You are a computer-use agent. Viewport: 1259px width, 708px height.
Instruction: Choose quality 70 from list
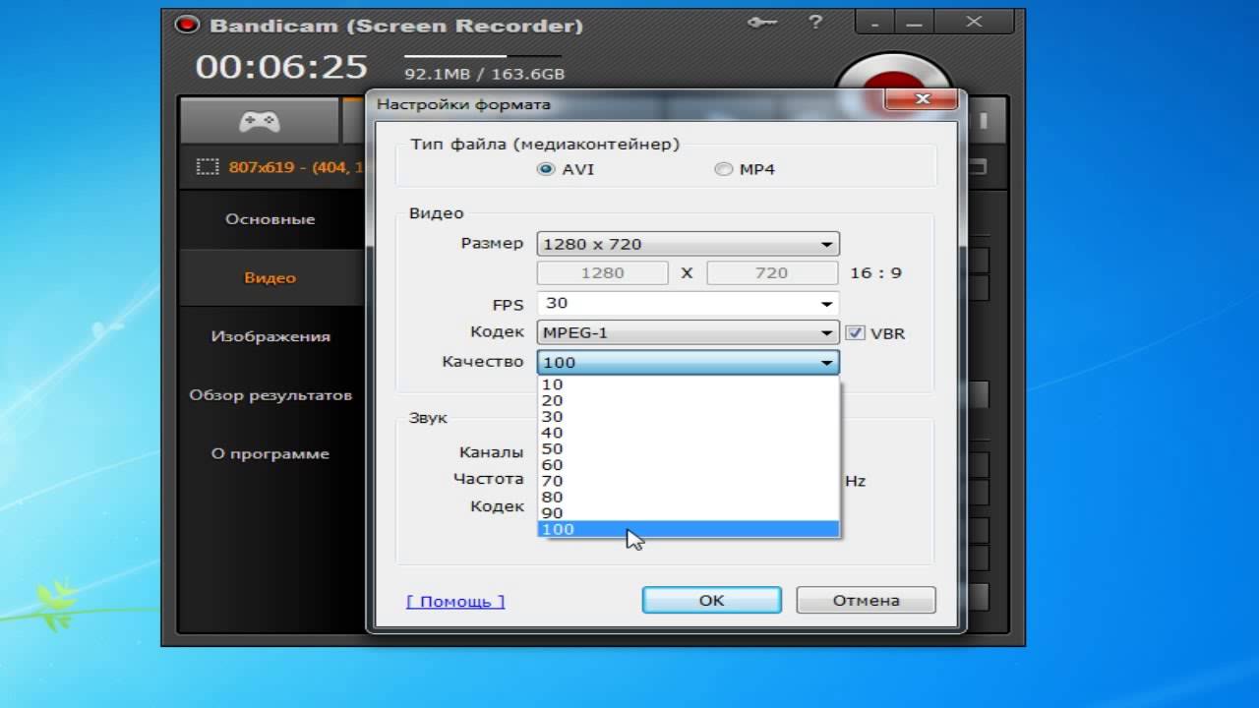(689, 481)
